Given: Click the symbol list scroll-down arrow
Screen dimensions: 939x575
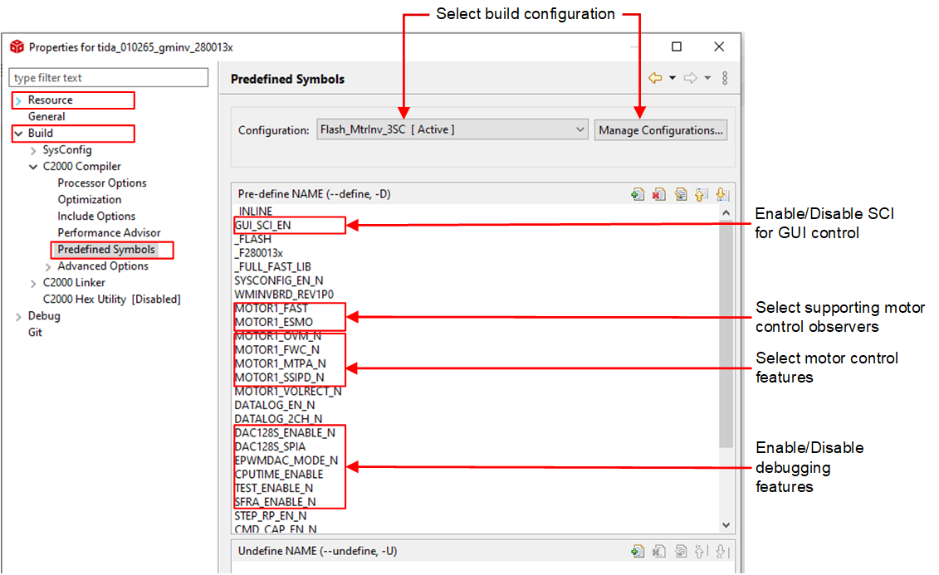Looking at the screenshot, I should click(726, 524).
